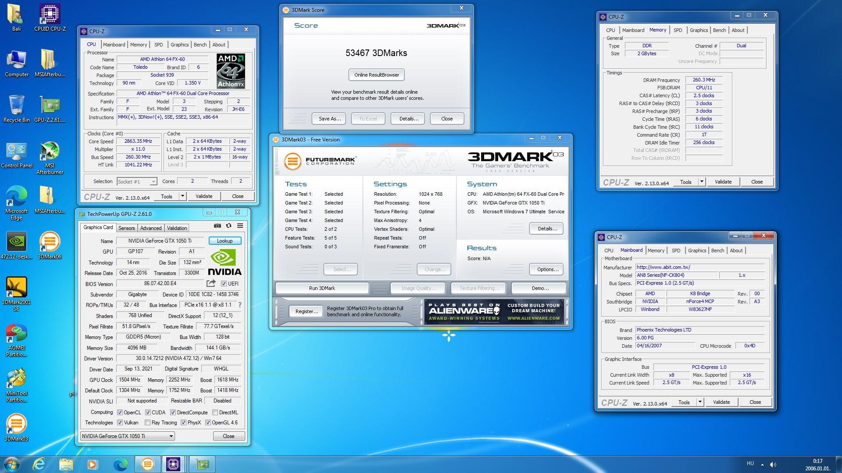This screenshot has height=473, width=842.
Task: Expand Tools dropdown arrow in CPU-Z Memory window
Action: click(702, 181)
